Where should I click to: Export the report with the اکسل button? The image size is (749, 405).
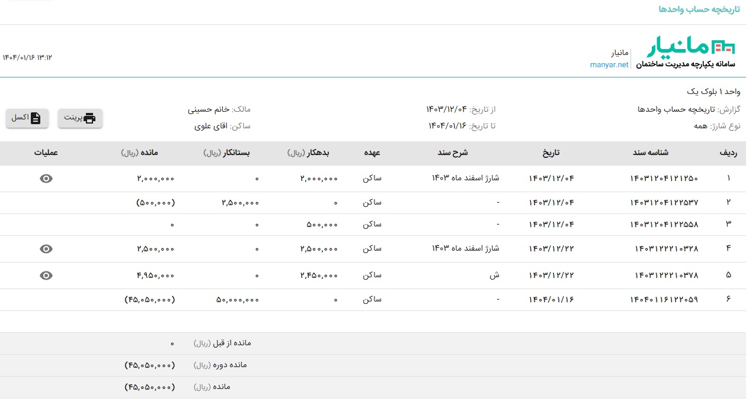27,118
